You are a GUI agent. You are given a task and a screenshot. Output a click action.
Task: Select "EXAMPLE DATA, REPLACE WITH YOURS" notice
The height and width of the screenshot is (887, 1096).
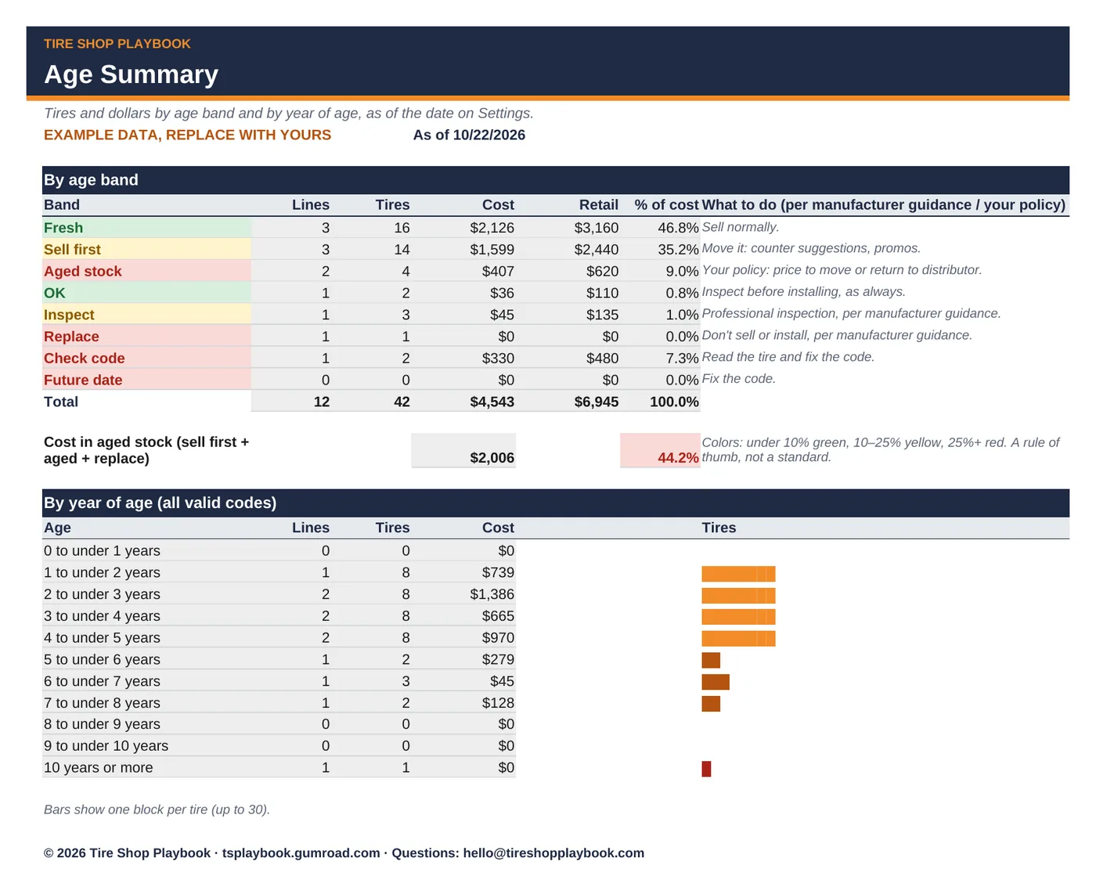[187, 135]
